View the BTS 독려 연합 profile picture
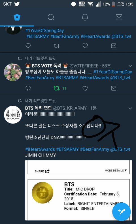136x224 pixels. point(13,115)
